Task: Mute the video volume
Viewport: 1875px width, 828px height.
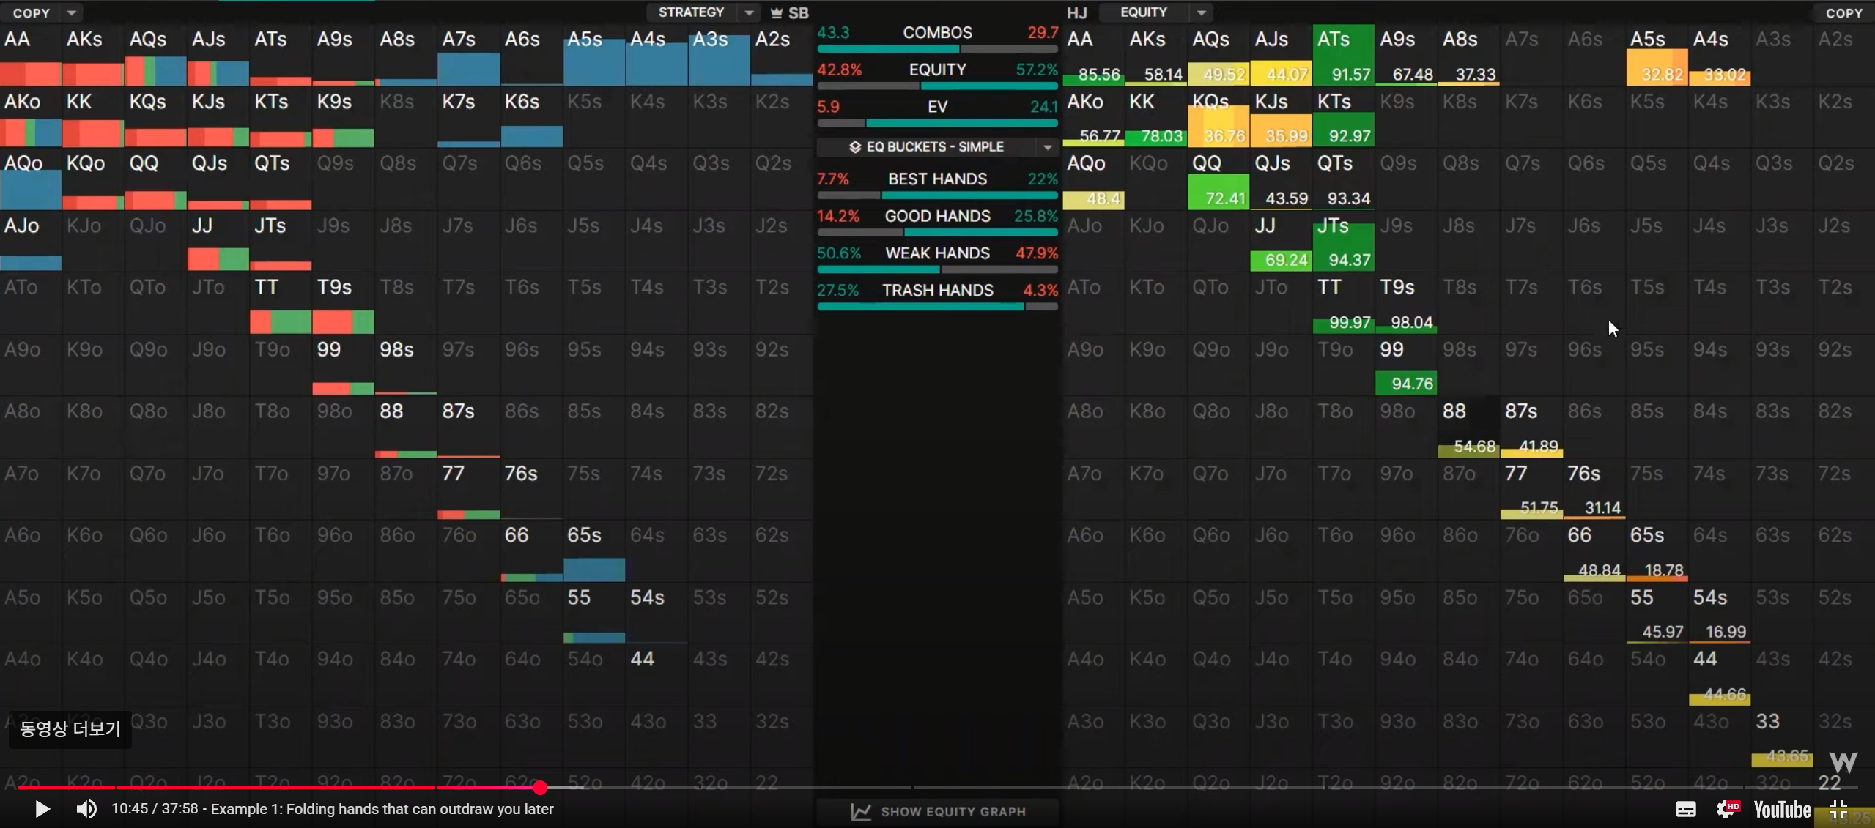Action: pyautogui.click(x=86, y=809)
